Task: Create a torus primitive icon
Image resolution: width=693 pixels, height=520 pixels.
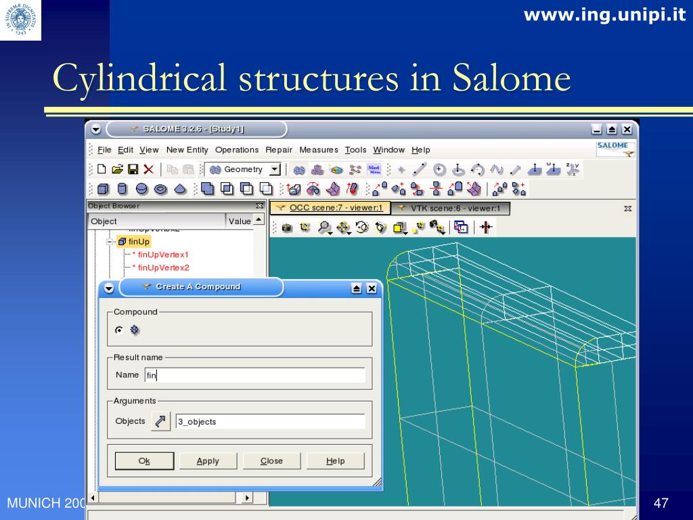Action: click(x=160, y=190)
